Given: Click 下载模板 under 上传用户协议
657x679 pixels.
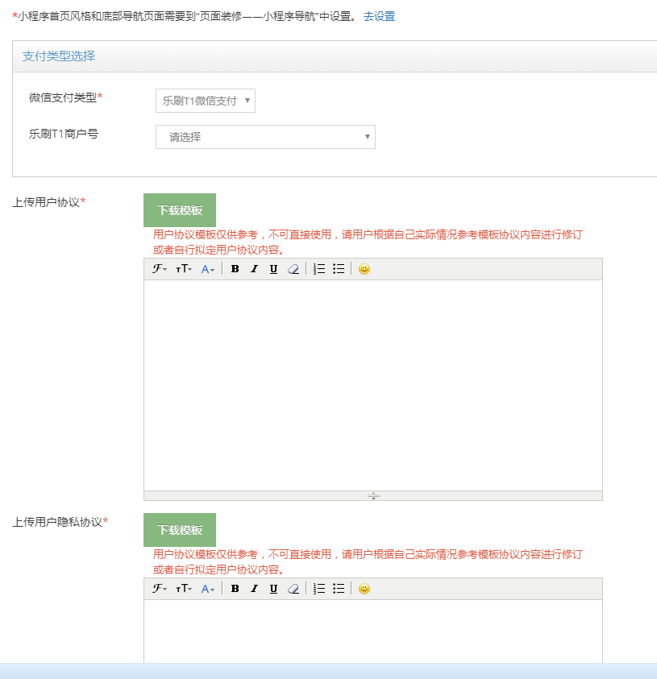Looking at the screenshot, I should tap(180, 210).
